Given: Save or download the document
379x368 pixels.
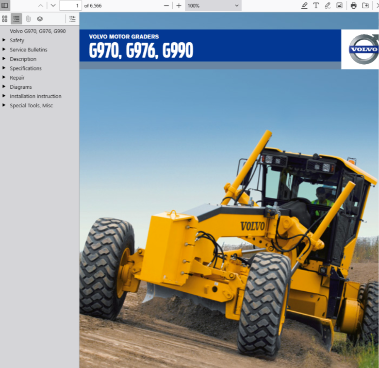Looking at the screenshot, I should [365, 5].
